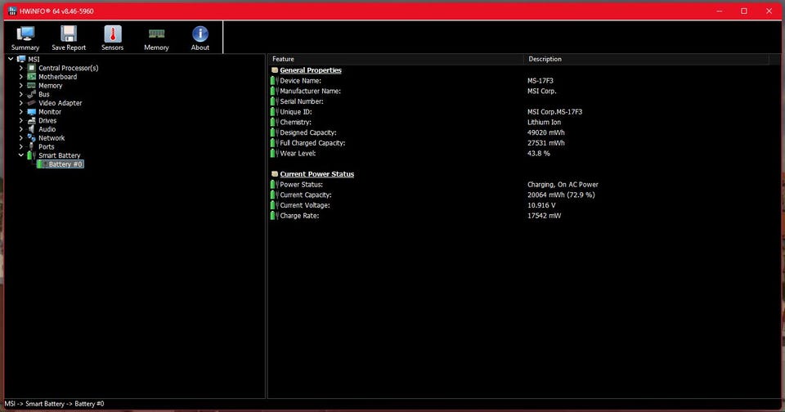The width and height of the screenshot is (785, 412).
Task: Click the Audio speaker icon in tree
Action: [32, 129]
